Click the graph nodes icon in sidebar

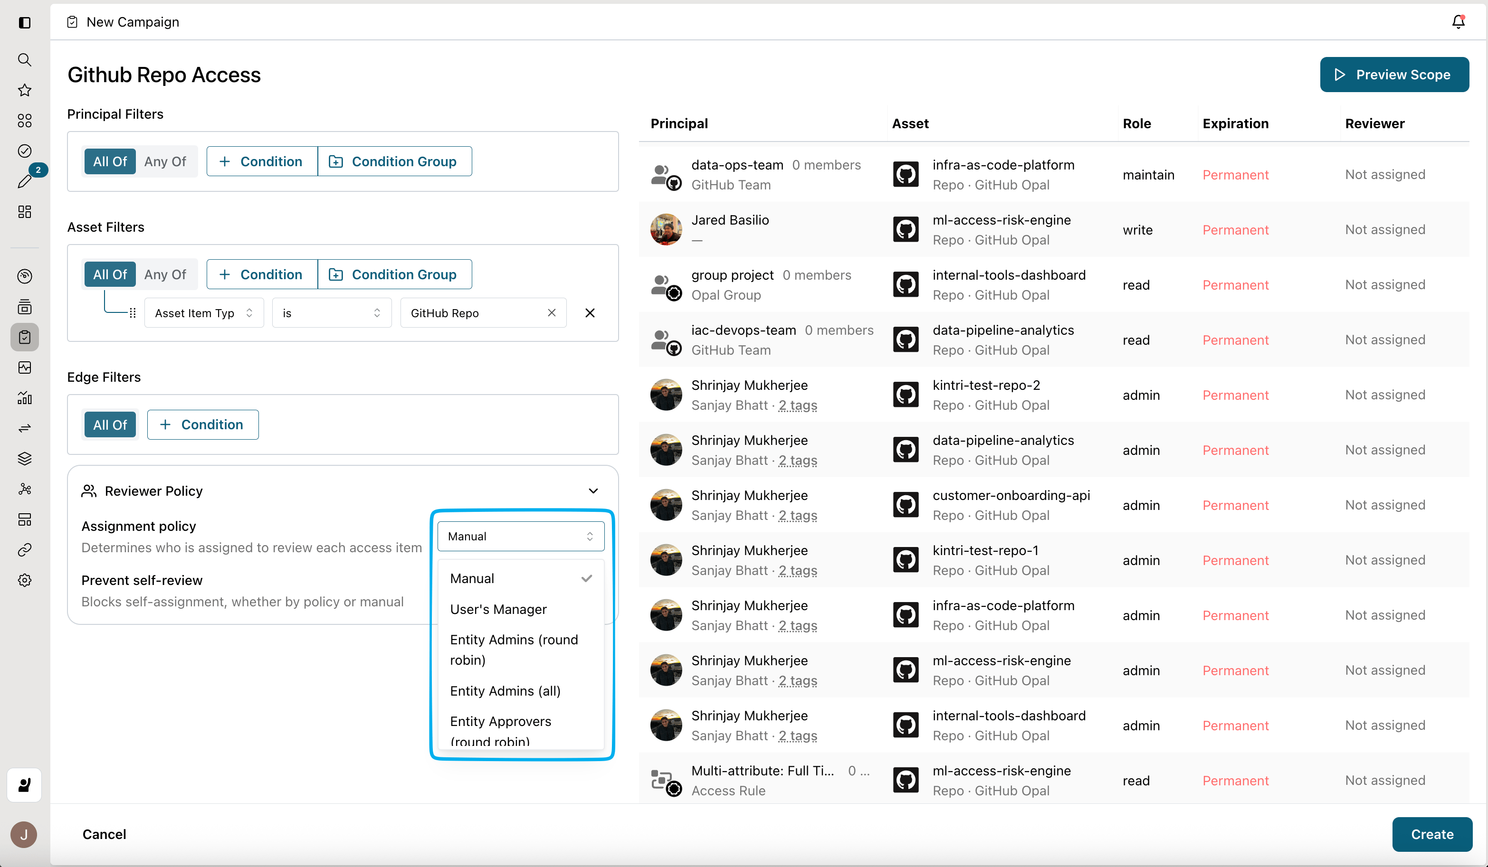(x=24, y=489)
